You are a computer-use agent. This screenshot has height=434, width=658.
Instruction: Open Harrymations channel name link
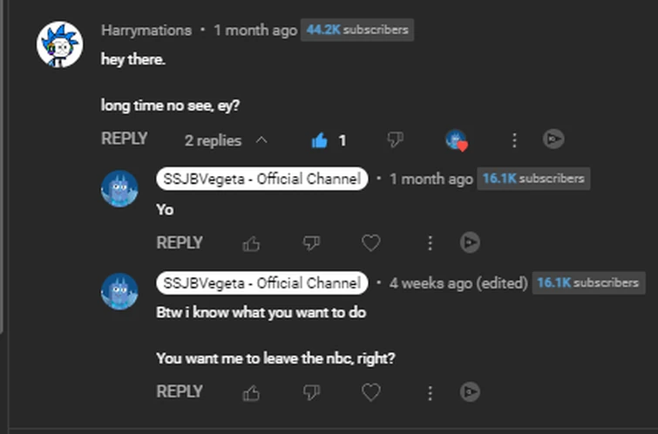point(146,30)
